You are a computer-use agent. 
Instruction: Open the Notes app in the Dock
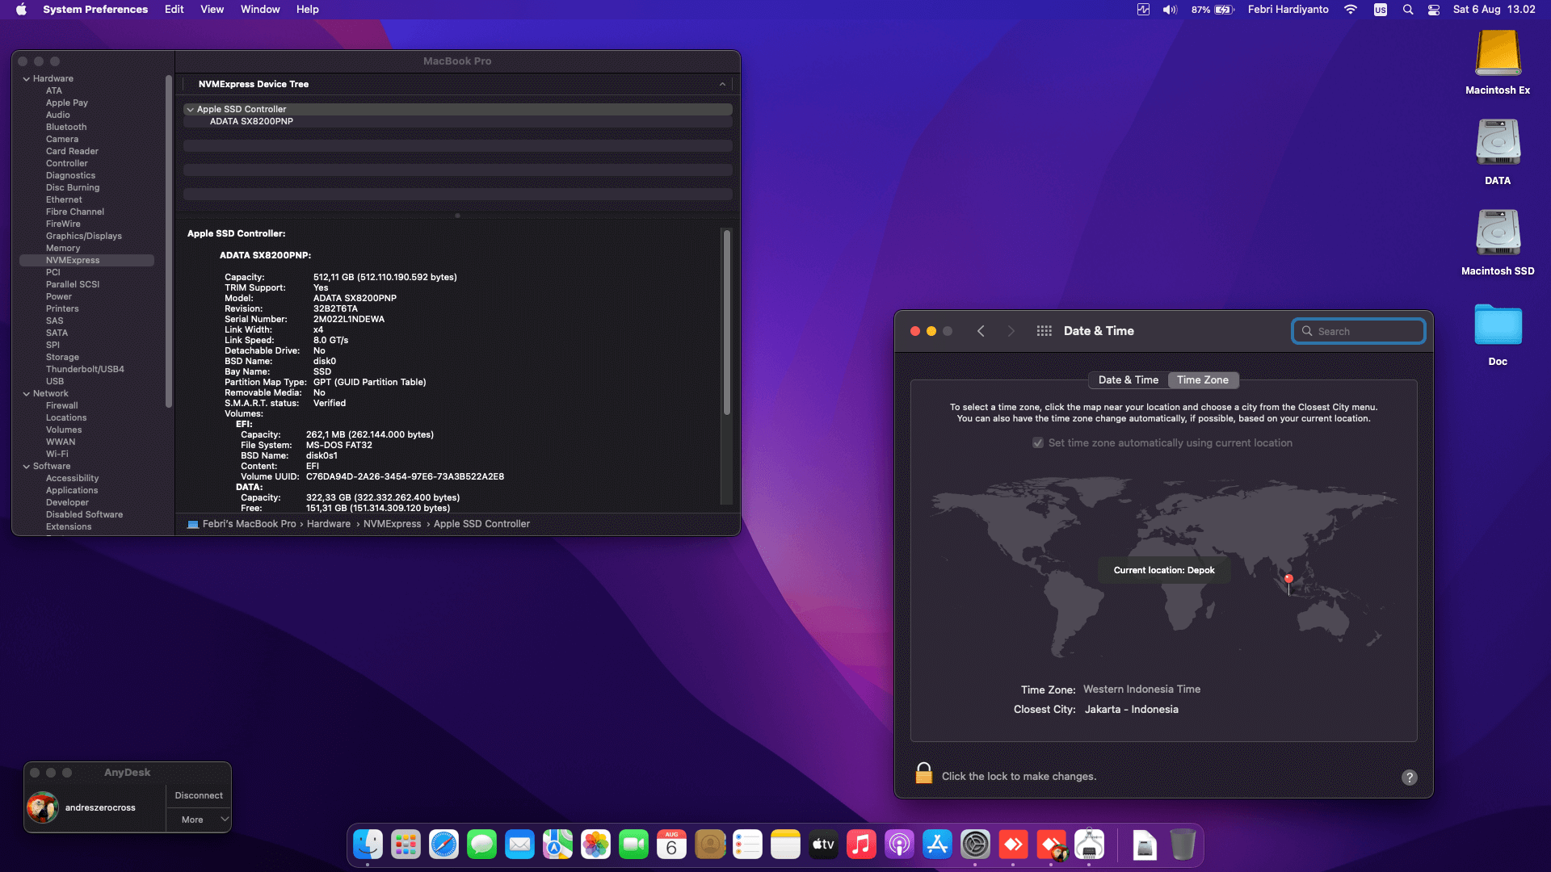coord(785,845)
